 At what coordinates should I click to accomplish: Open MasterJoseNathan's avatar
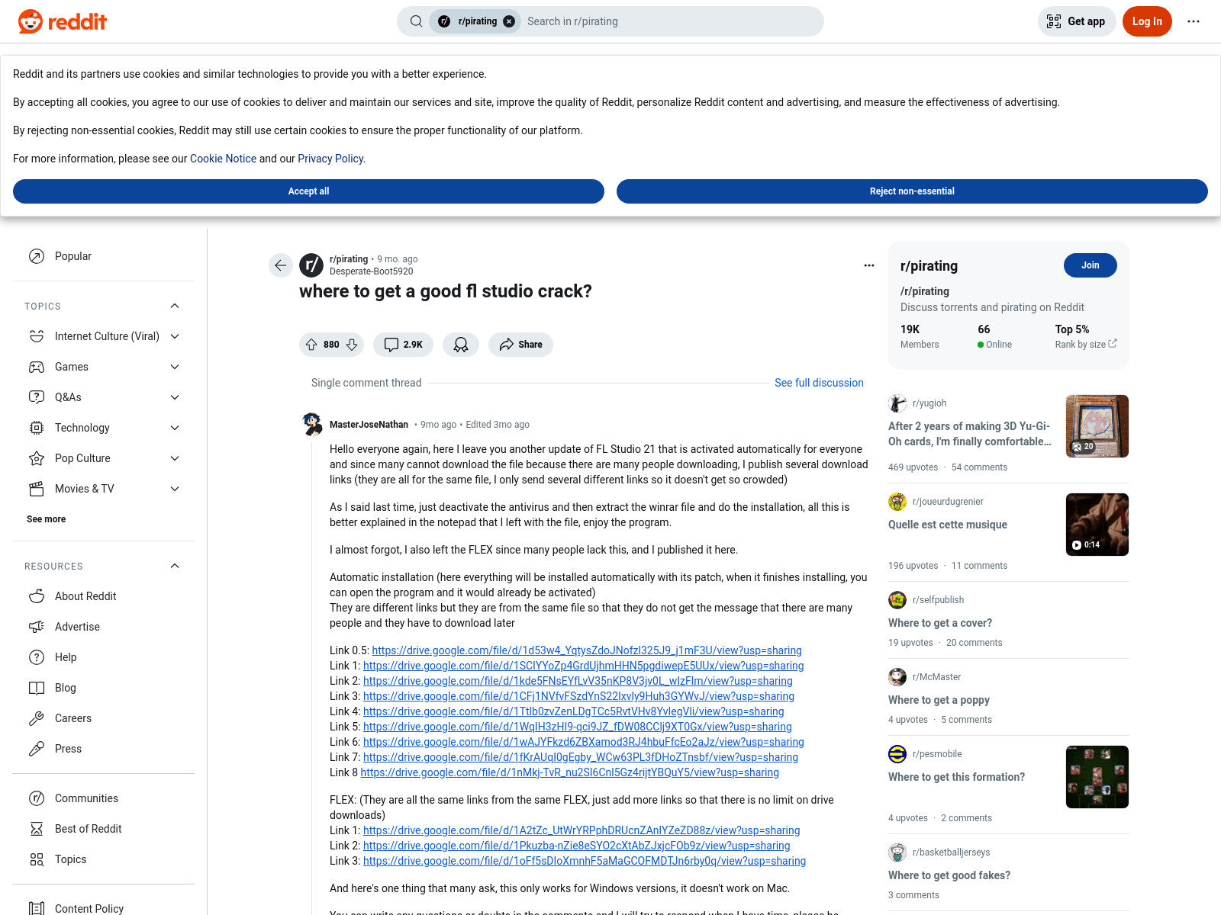[311, 424]
